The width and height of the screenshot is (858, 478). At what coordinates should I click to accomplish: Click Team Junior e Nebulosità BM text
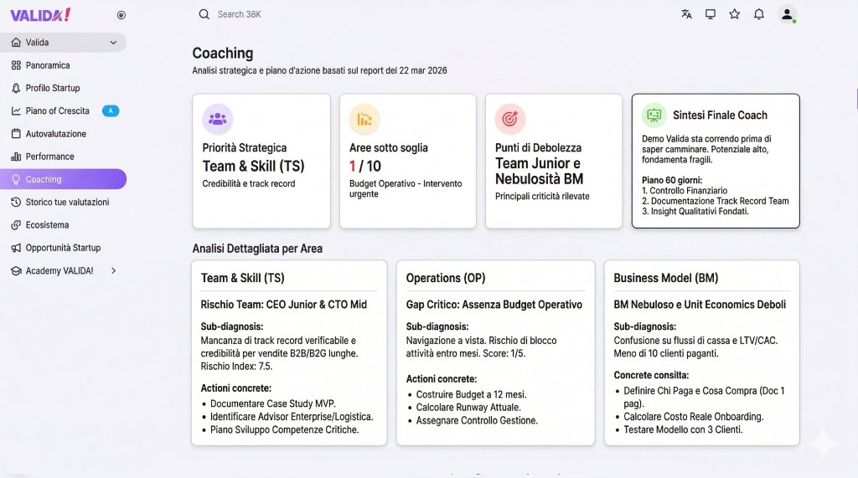539,171
